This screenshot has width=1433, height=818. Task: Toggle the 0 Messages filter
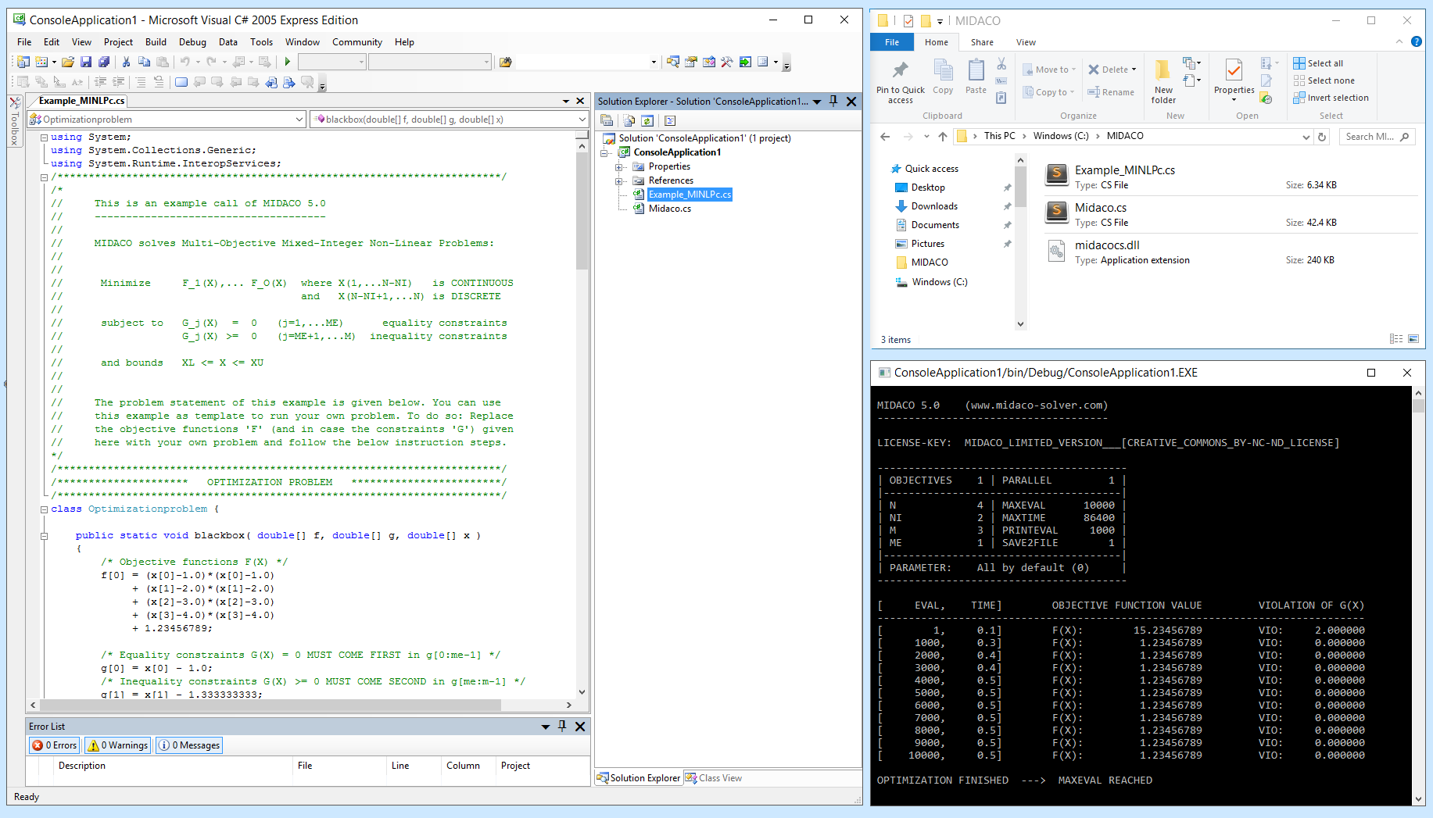(x=189, y=745)
